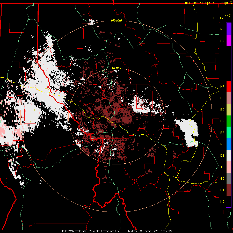This screenshot has width=233, height=233.
Task: Click the 'HYDROMETEOR CLASSIFICATION' title text
Action: tap(91, 231)
